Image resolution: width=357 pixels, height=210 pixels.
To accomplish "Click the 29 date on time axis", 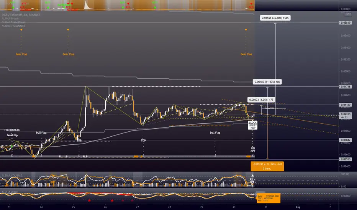I will click(202, 207).
